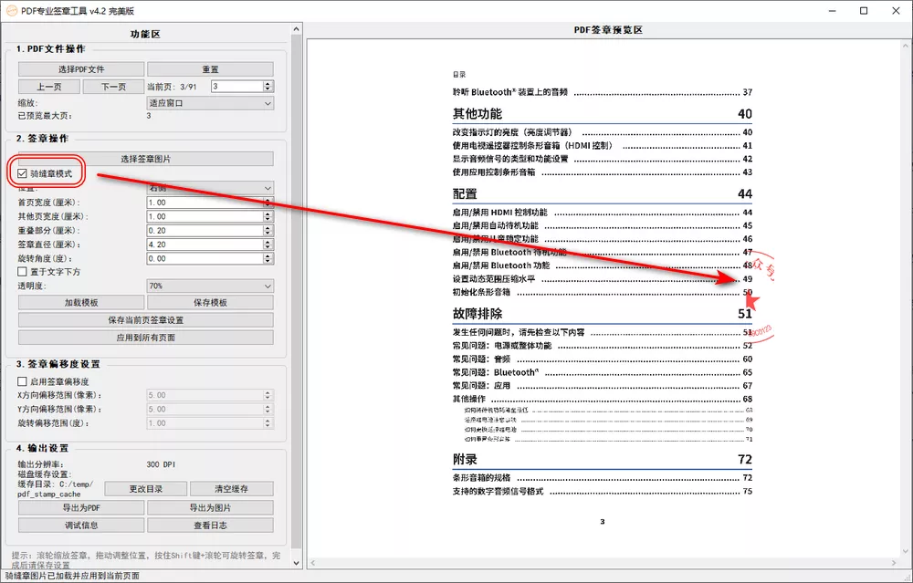Viewport: 913px width, 583px height.
Task: Save the template using 保存模板
Action: pyautogui.click(x=210, y=302)
